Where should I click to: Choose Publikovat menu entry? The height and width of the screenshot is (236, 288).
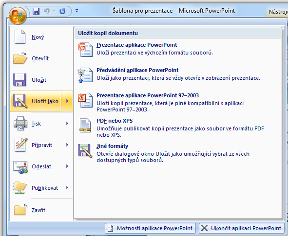(41, 188)
